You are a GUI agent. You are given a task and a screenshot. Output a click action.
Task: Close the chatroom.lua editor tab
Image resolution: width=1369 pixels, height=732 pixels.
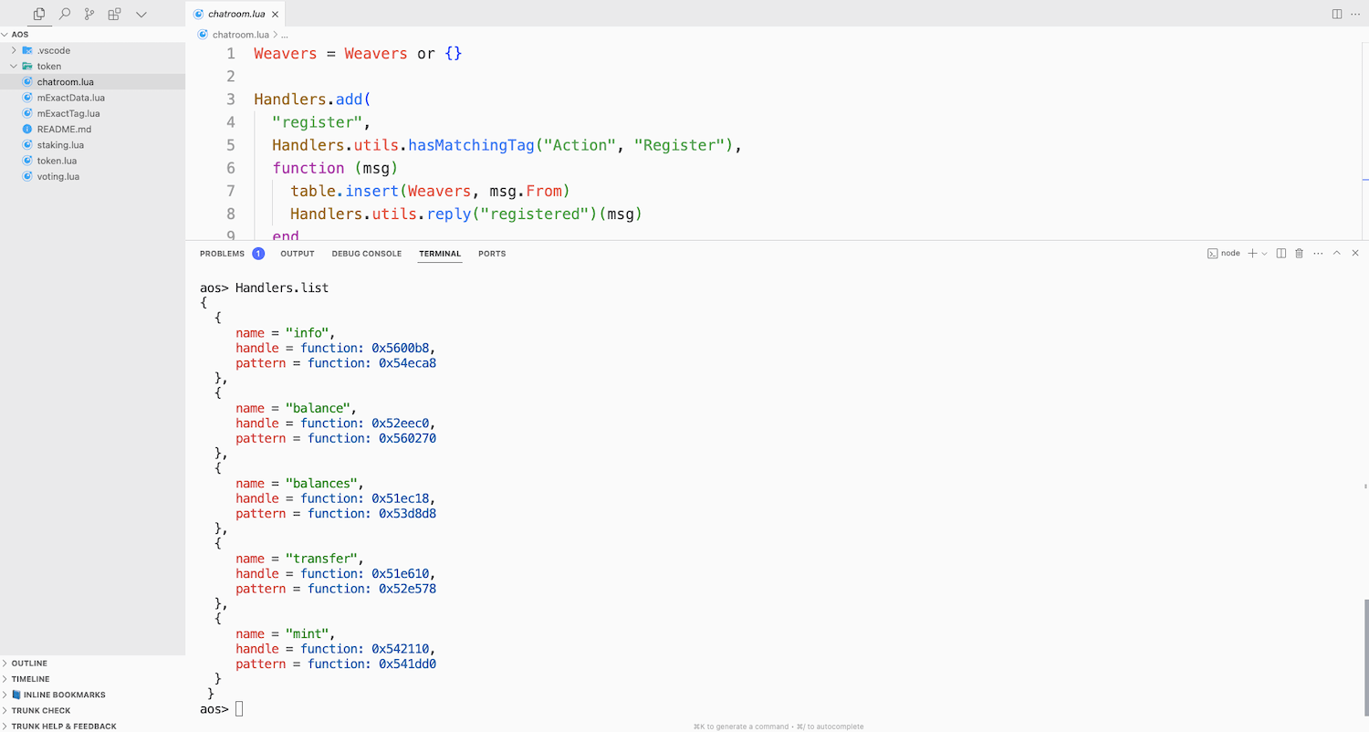coord(275,14)
